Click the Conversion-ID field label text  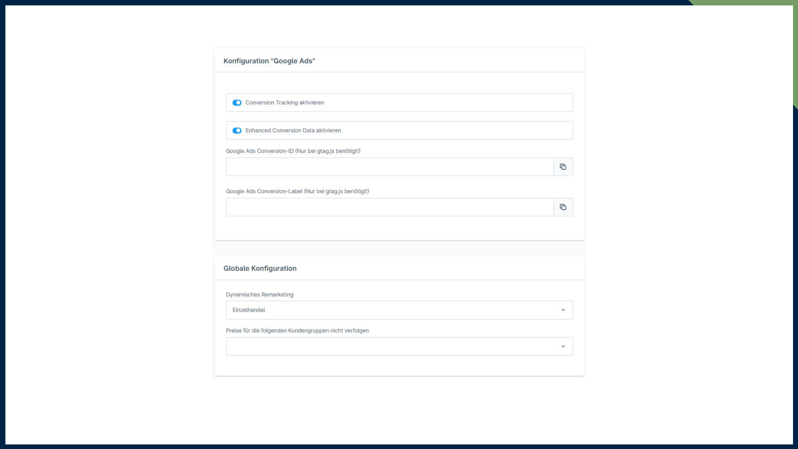[293, 151]
